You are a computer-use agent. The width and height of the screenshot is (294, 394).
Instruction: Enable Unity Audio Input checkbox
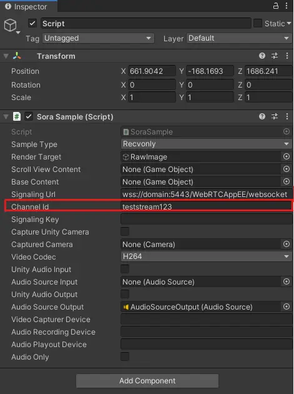[x=125, y=269]
